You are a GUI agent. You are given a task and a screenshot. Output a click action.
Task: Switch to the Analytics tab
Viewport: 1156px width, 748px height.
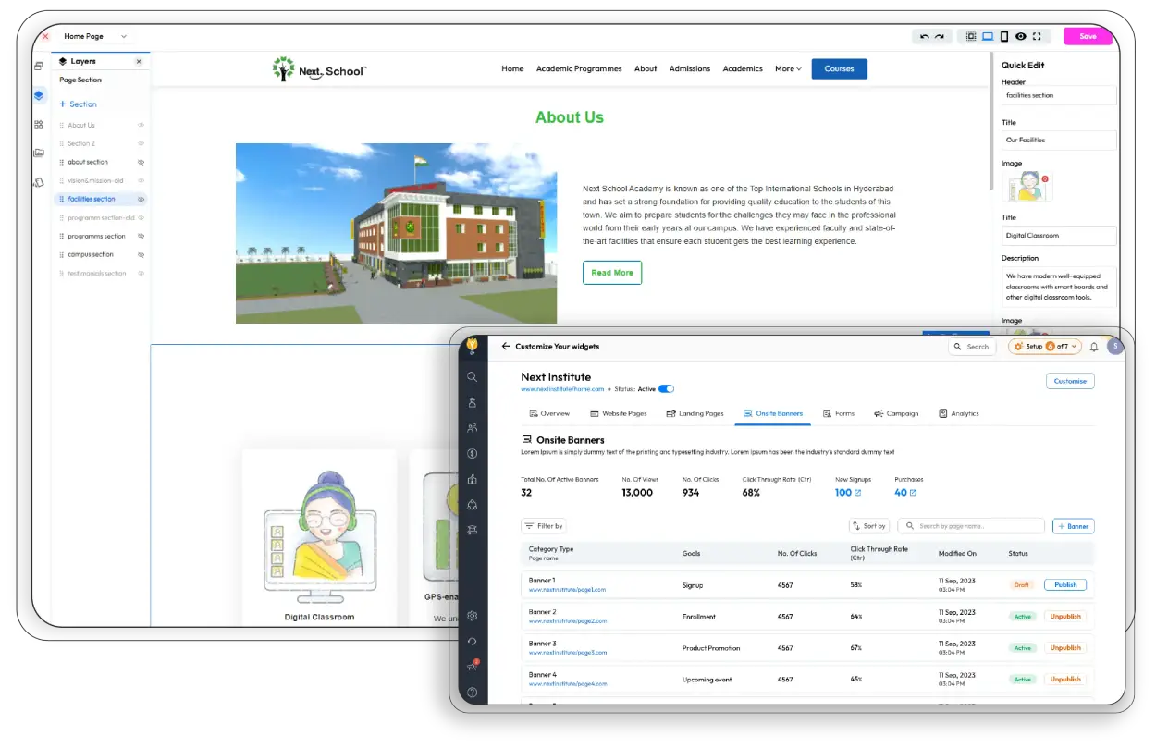(958, 413)
